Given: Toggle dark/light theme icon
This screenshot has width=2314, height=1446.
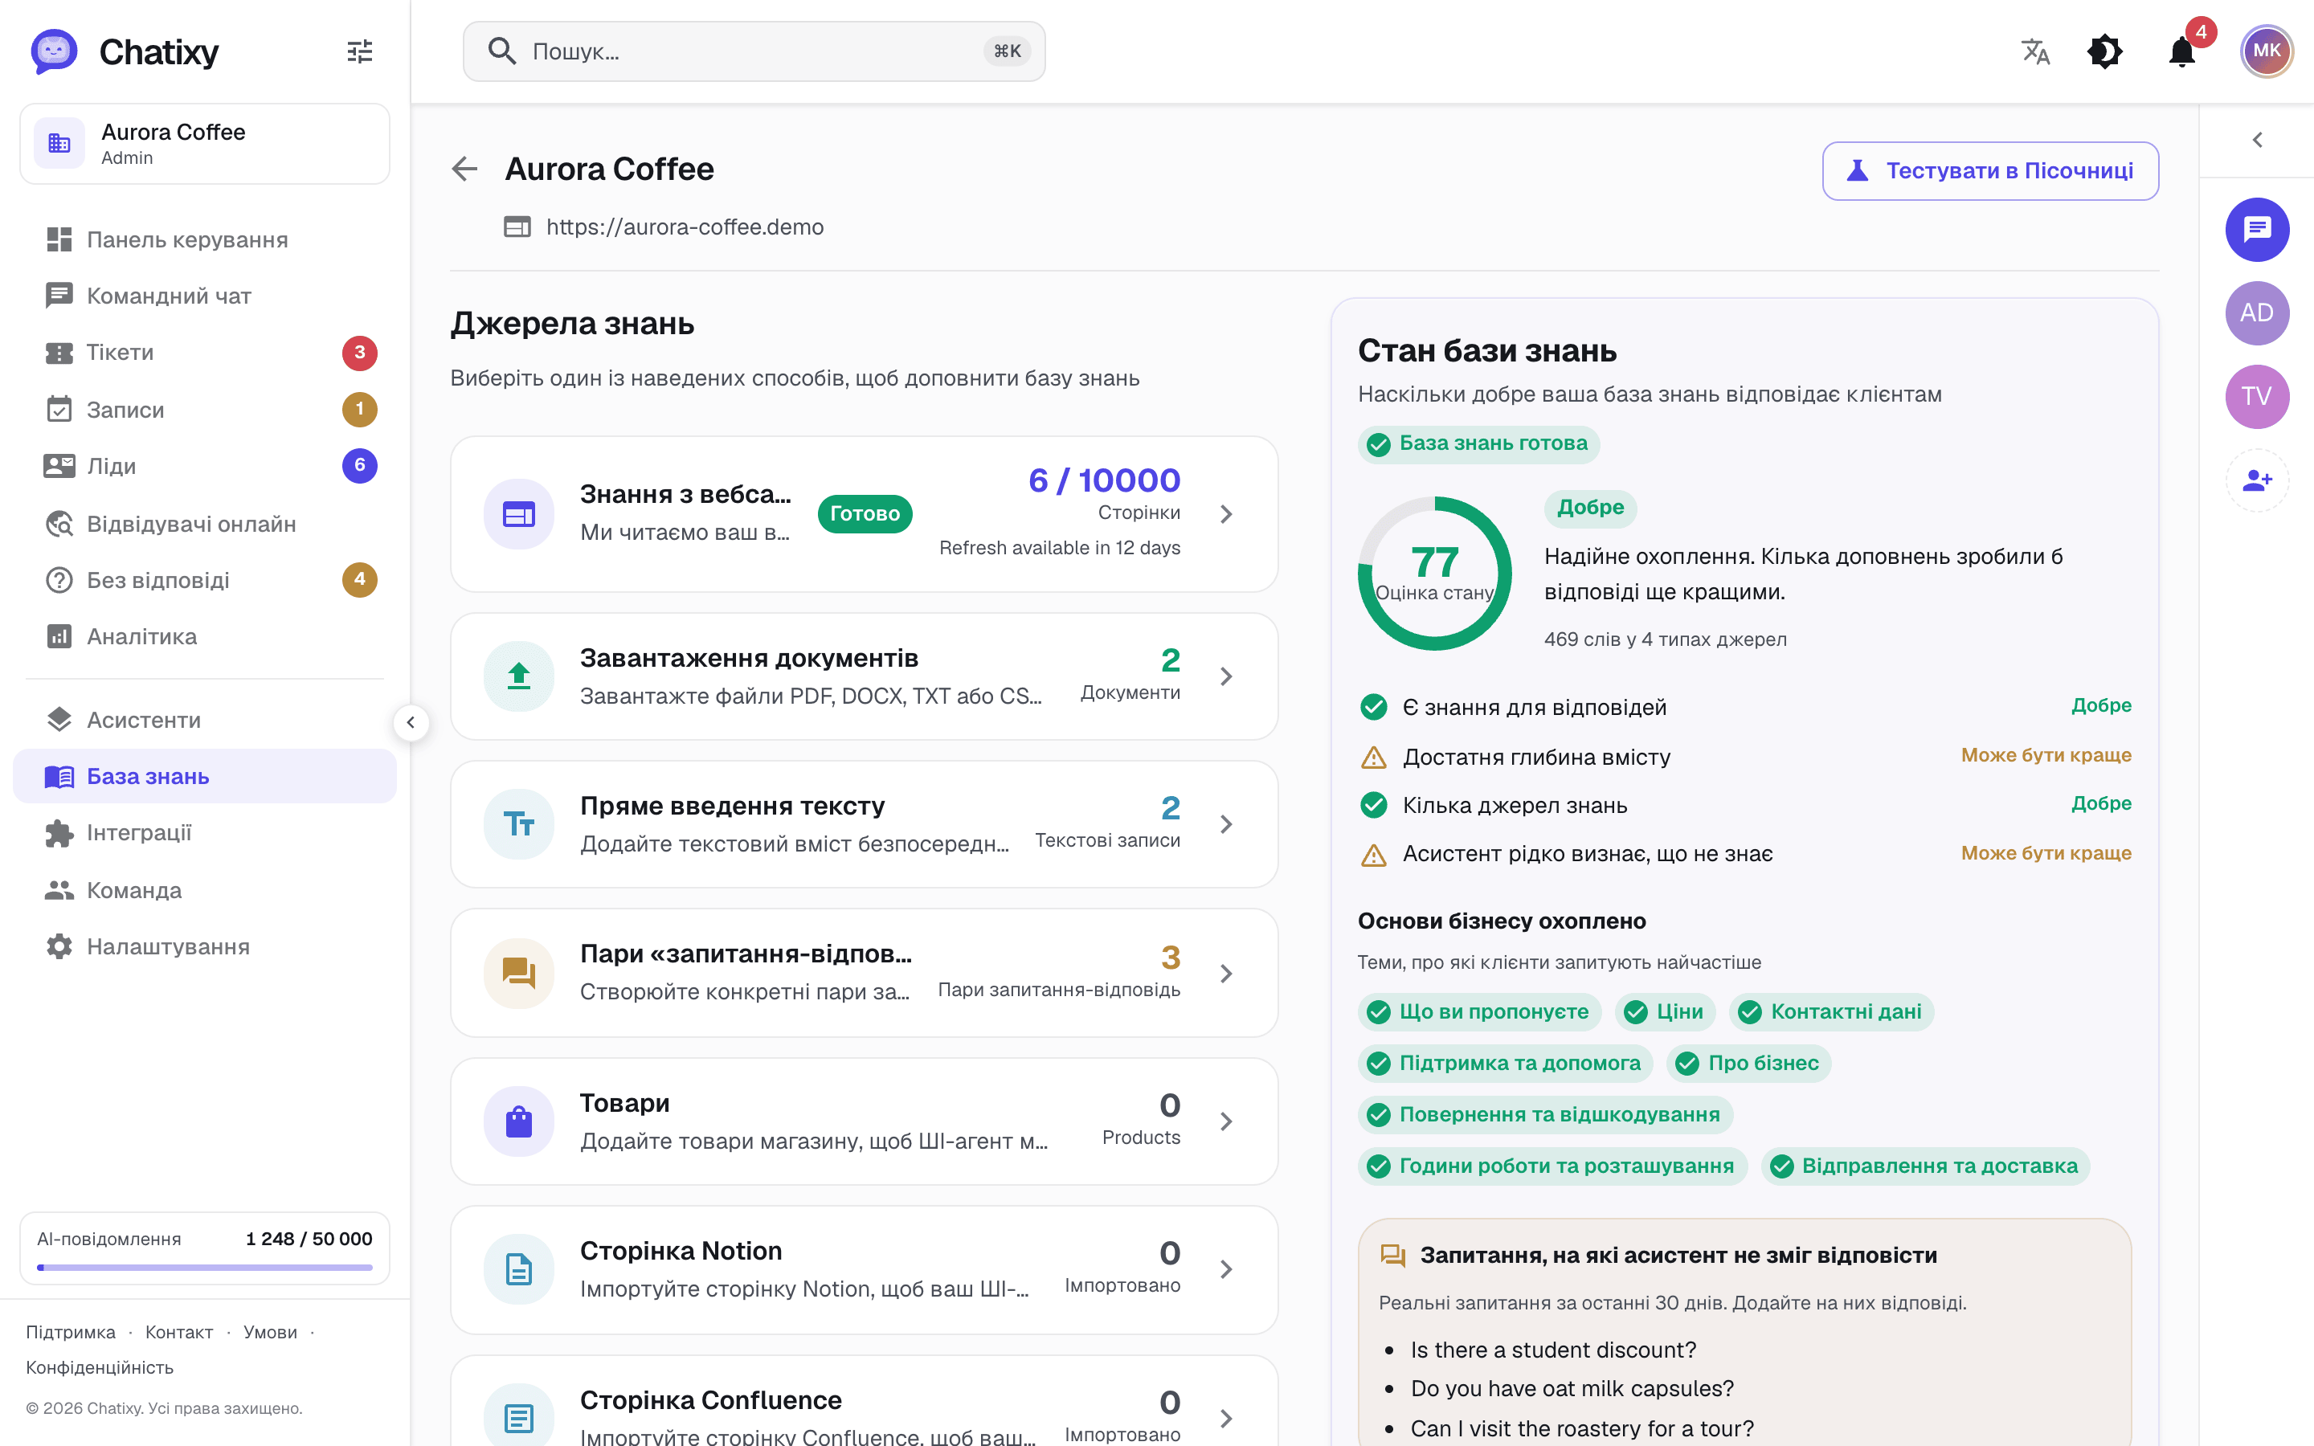Looking at the screenshot, I should point(2104,51).
